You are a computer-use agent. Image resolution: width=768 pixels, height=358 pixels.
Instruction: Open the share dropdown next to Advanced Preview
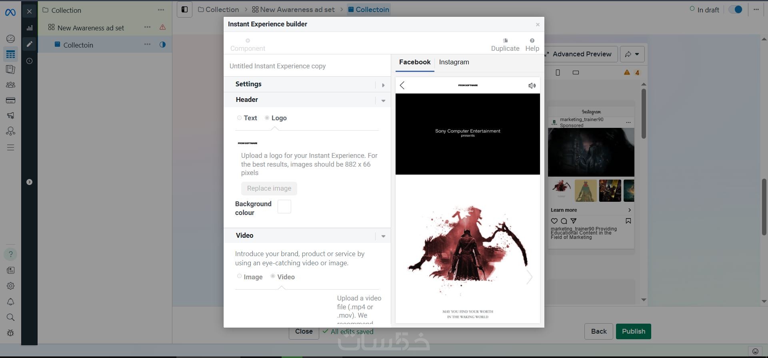632,54
